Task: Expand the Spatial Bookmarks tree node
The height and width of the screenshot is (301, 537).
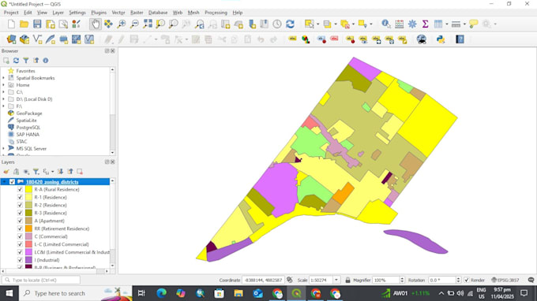Action: click(x=4, y=78)
